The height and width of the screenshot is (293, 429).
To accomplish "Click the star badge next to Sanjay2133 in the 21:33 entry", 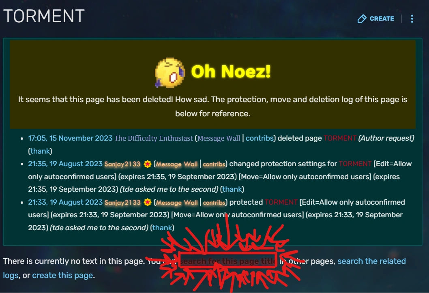I will [x=148, y=203].
